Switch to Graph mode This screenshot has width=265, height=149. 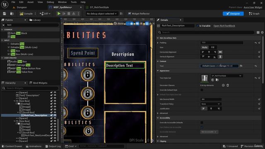click(x=254, y=14)
